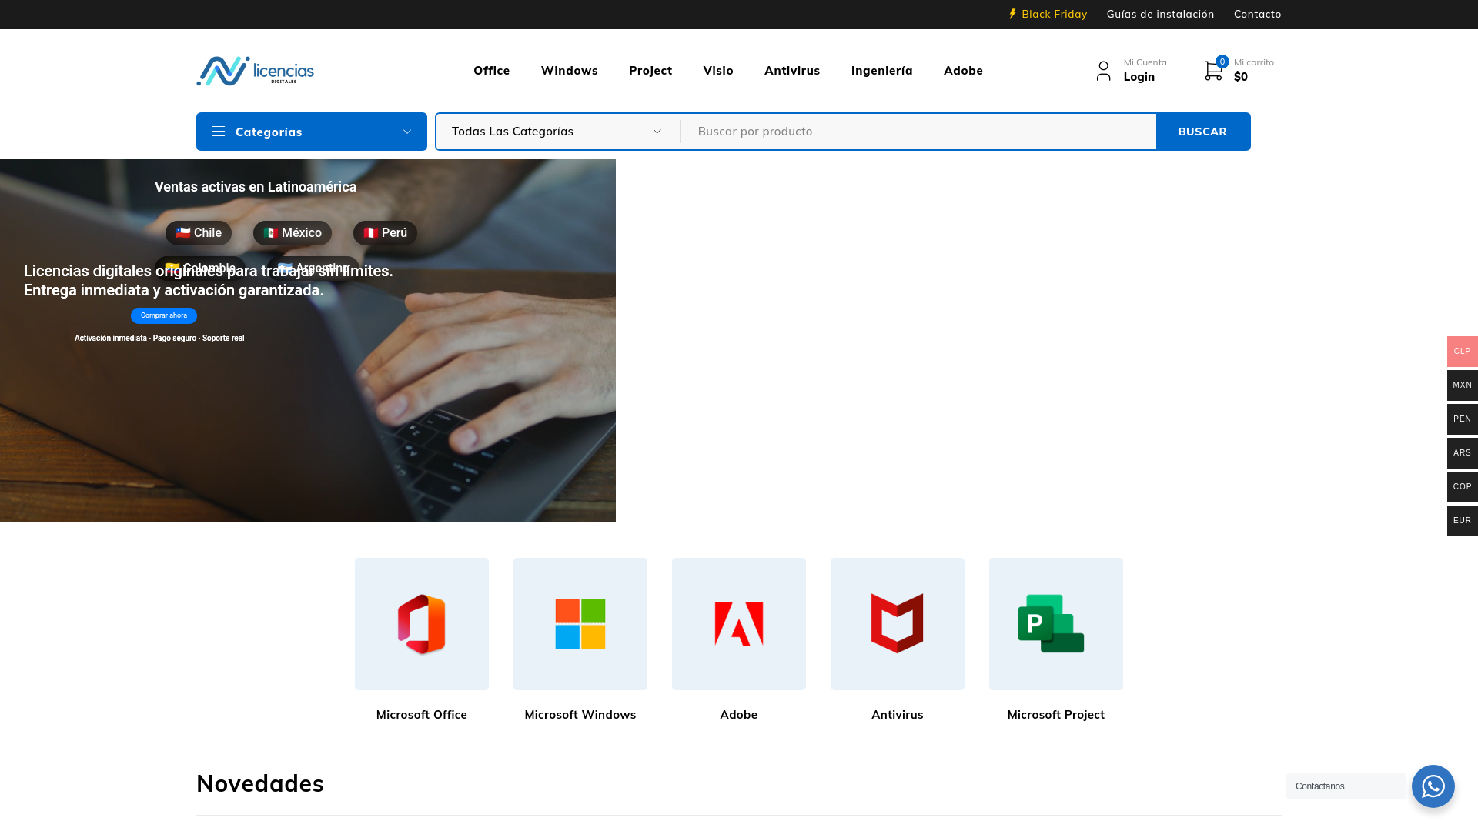This screenshot has height=831, width=1478.
Task: Switch currency to CLP
Action: (x=1463, y=352)
